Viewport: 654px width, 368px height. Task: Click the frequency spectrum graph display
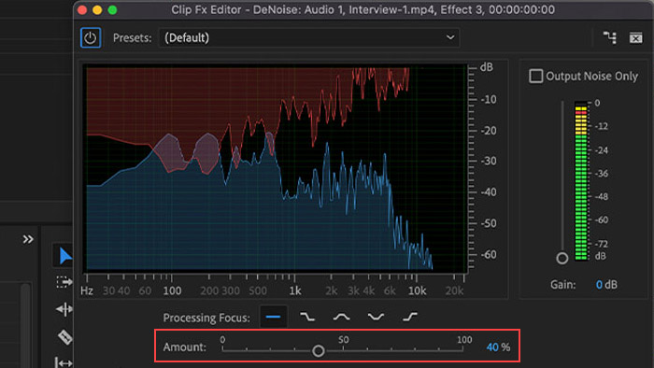click(x=277, y=168)
